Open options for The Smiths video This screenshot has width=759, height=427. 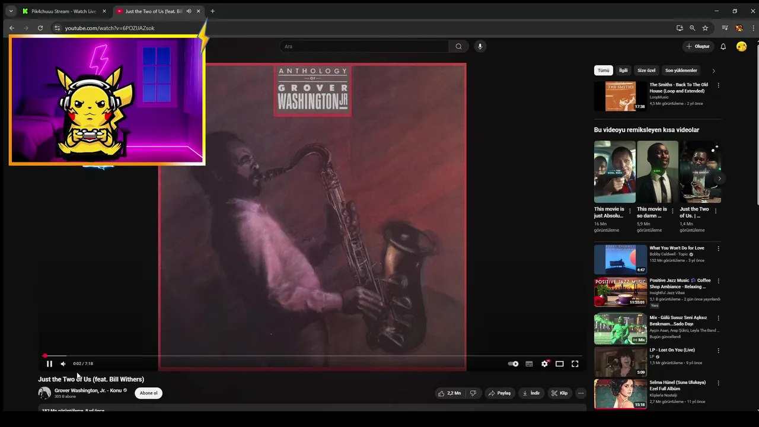(x=719, y=85)
